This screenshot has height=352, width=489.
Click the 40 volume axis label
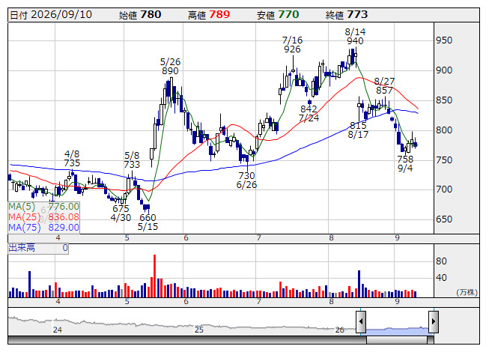point(441,278)
